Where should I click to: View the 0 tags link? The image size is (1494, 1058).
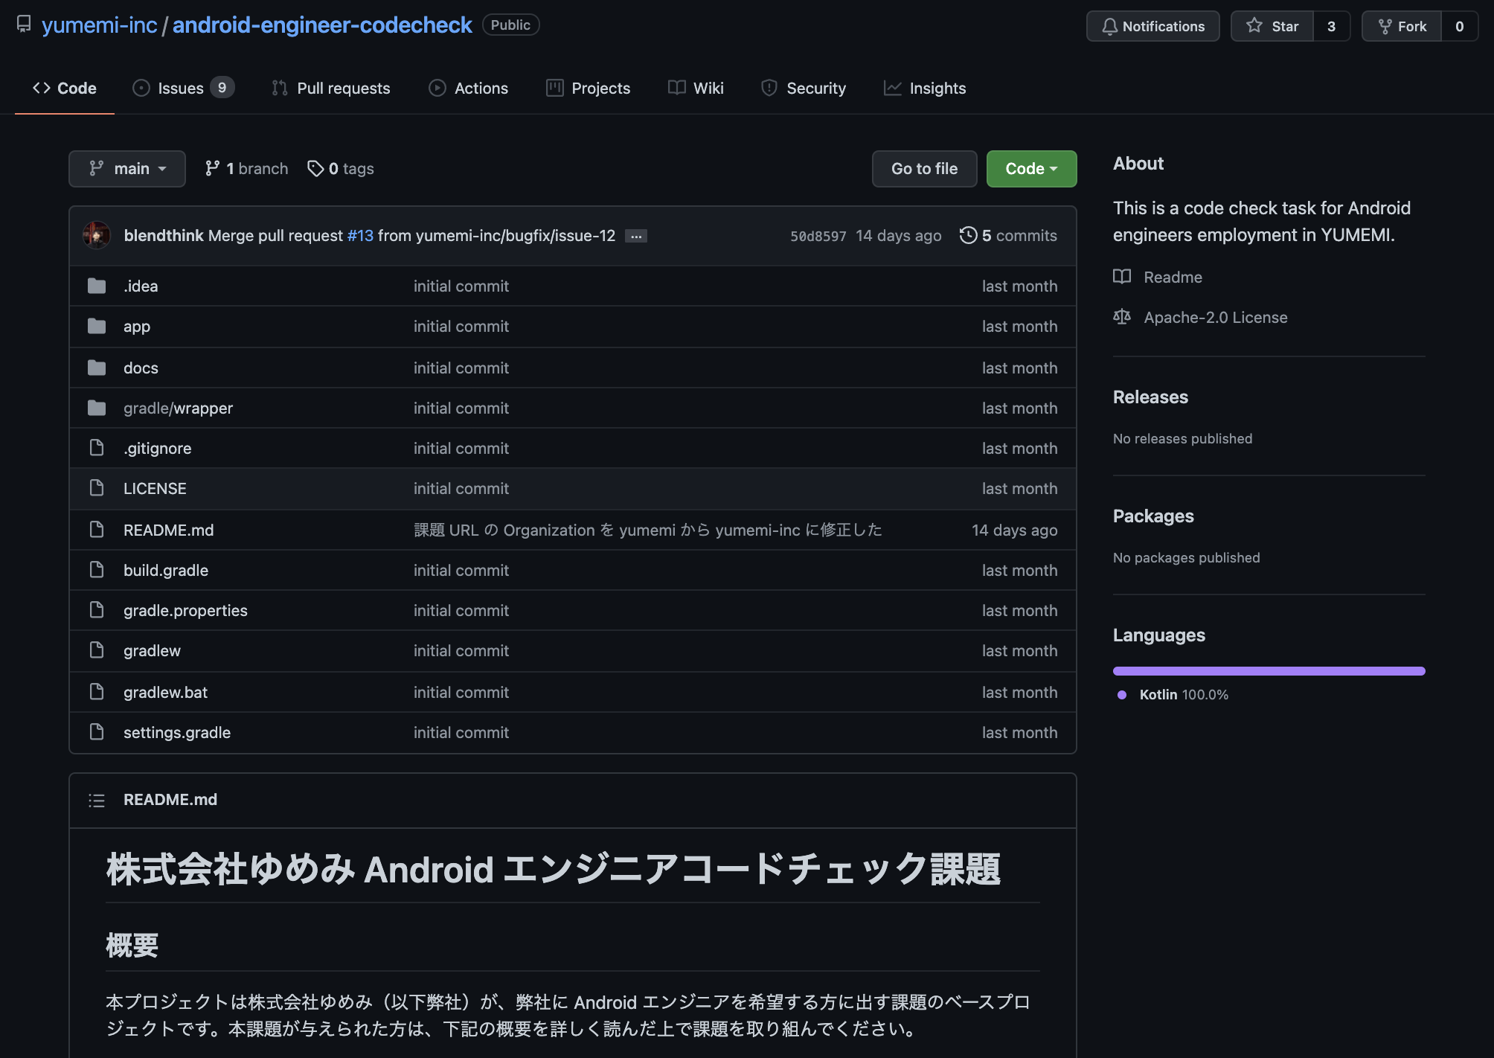pos(341,169)
